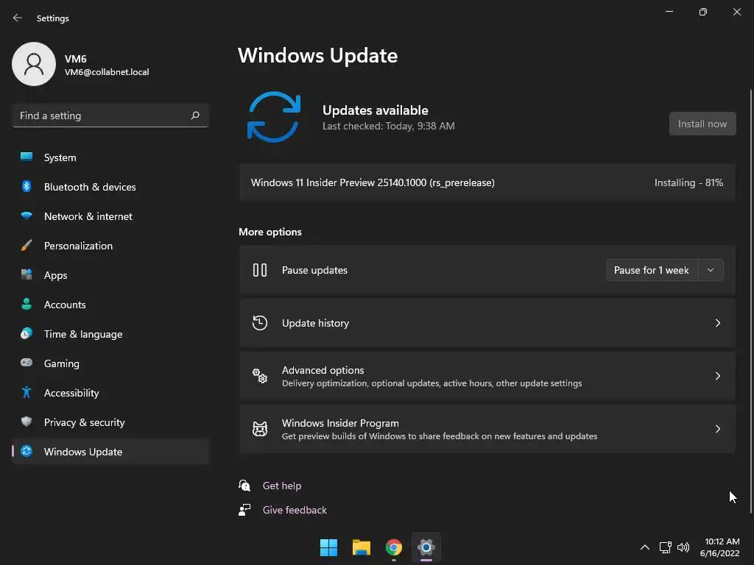Viewport: 754px width, 565px height.
Task: Click the search magnifier icon
Action: click(x=194, y=116)
